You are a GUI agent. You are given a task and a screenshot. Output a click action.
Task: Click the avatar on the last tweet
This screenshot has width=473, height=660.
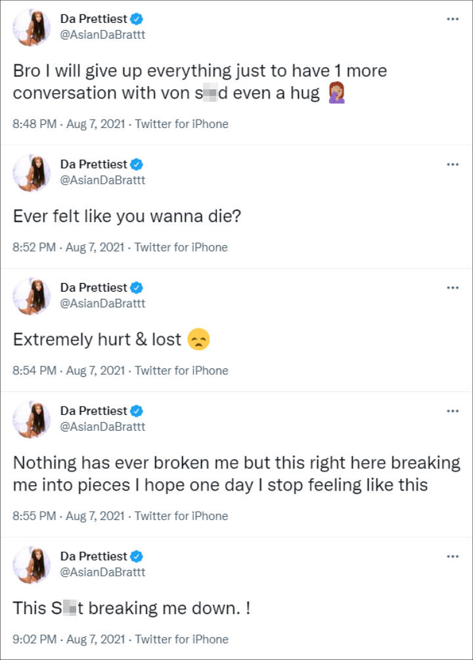point(32,565)
